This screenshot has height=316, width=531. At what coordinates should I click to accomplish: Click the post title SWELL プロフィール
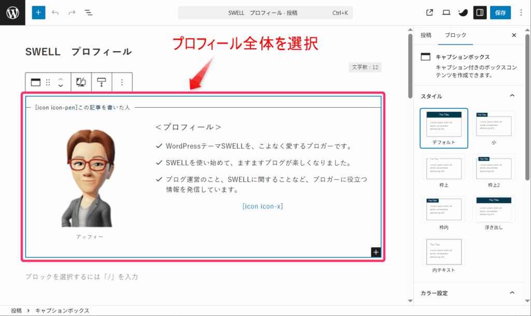click(79, 52)
